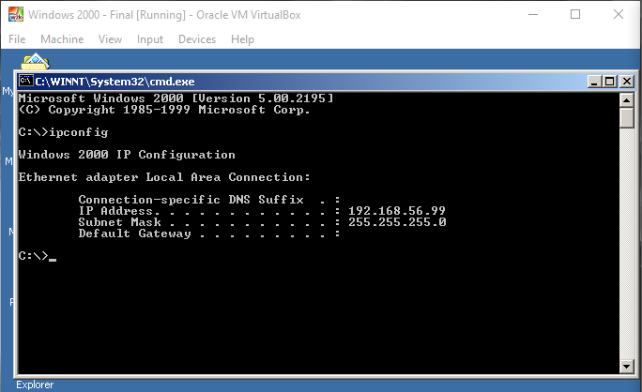
Task: Click the cmd scrollbar up arrow
Action: (x=626, y=99)
